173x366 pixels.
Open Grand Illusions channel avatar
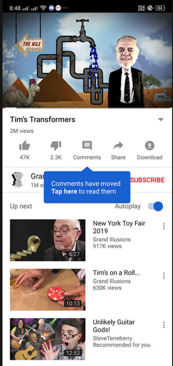(18, 180)
